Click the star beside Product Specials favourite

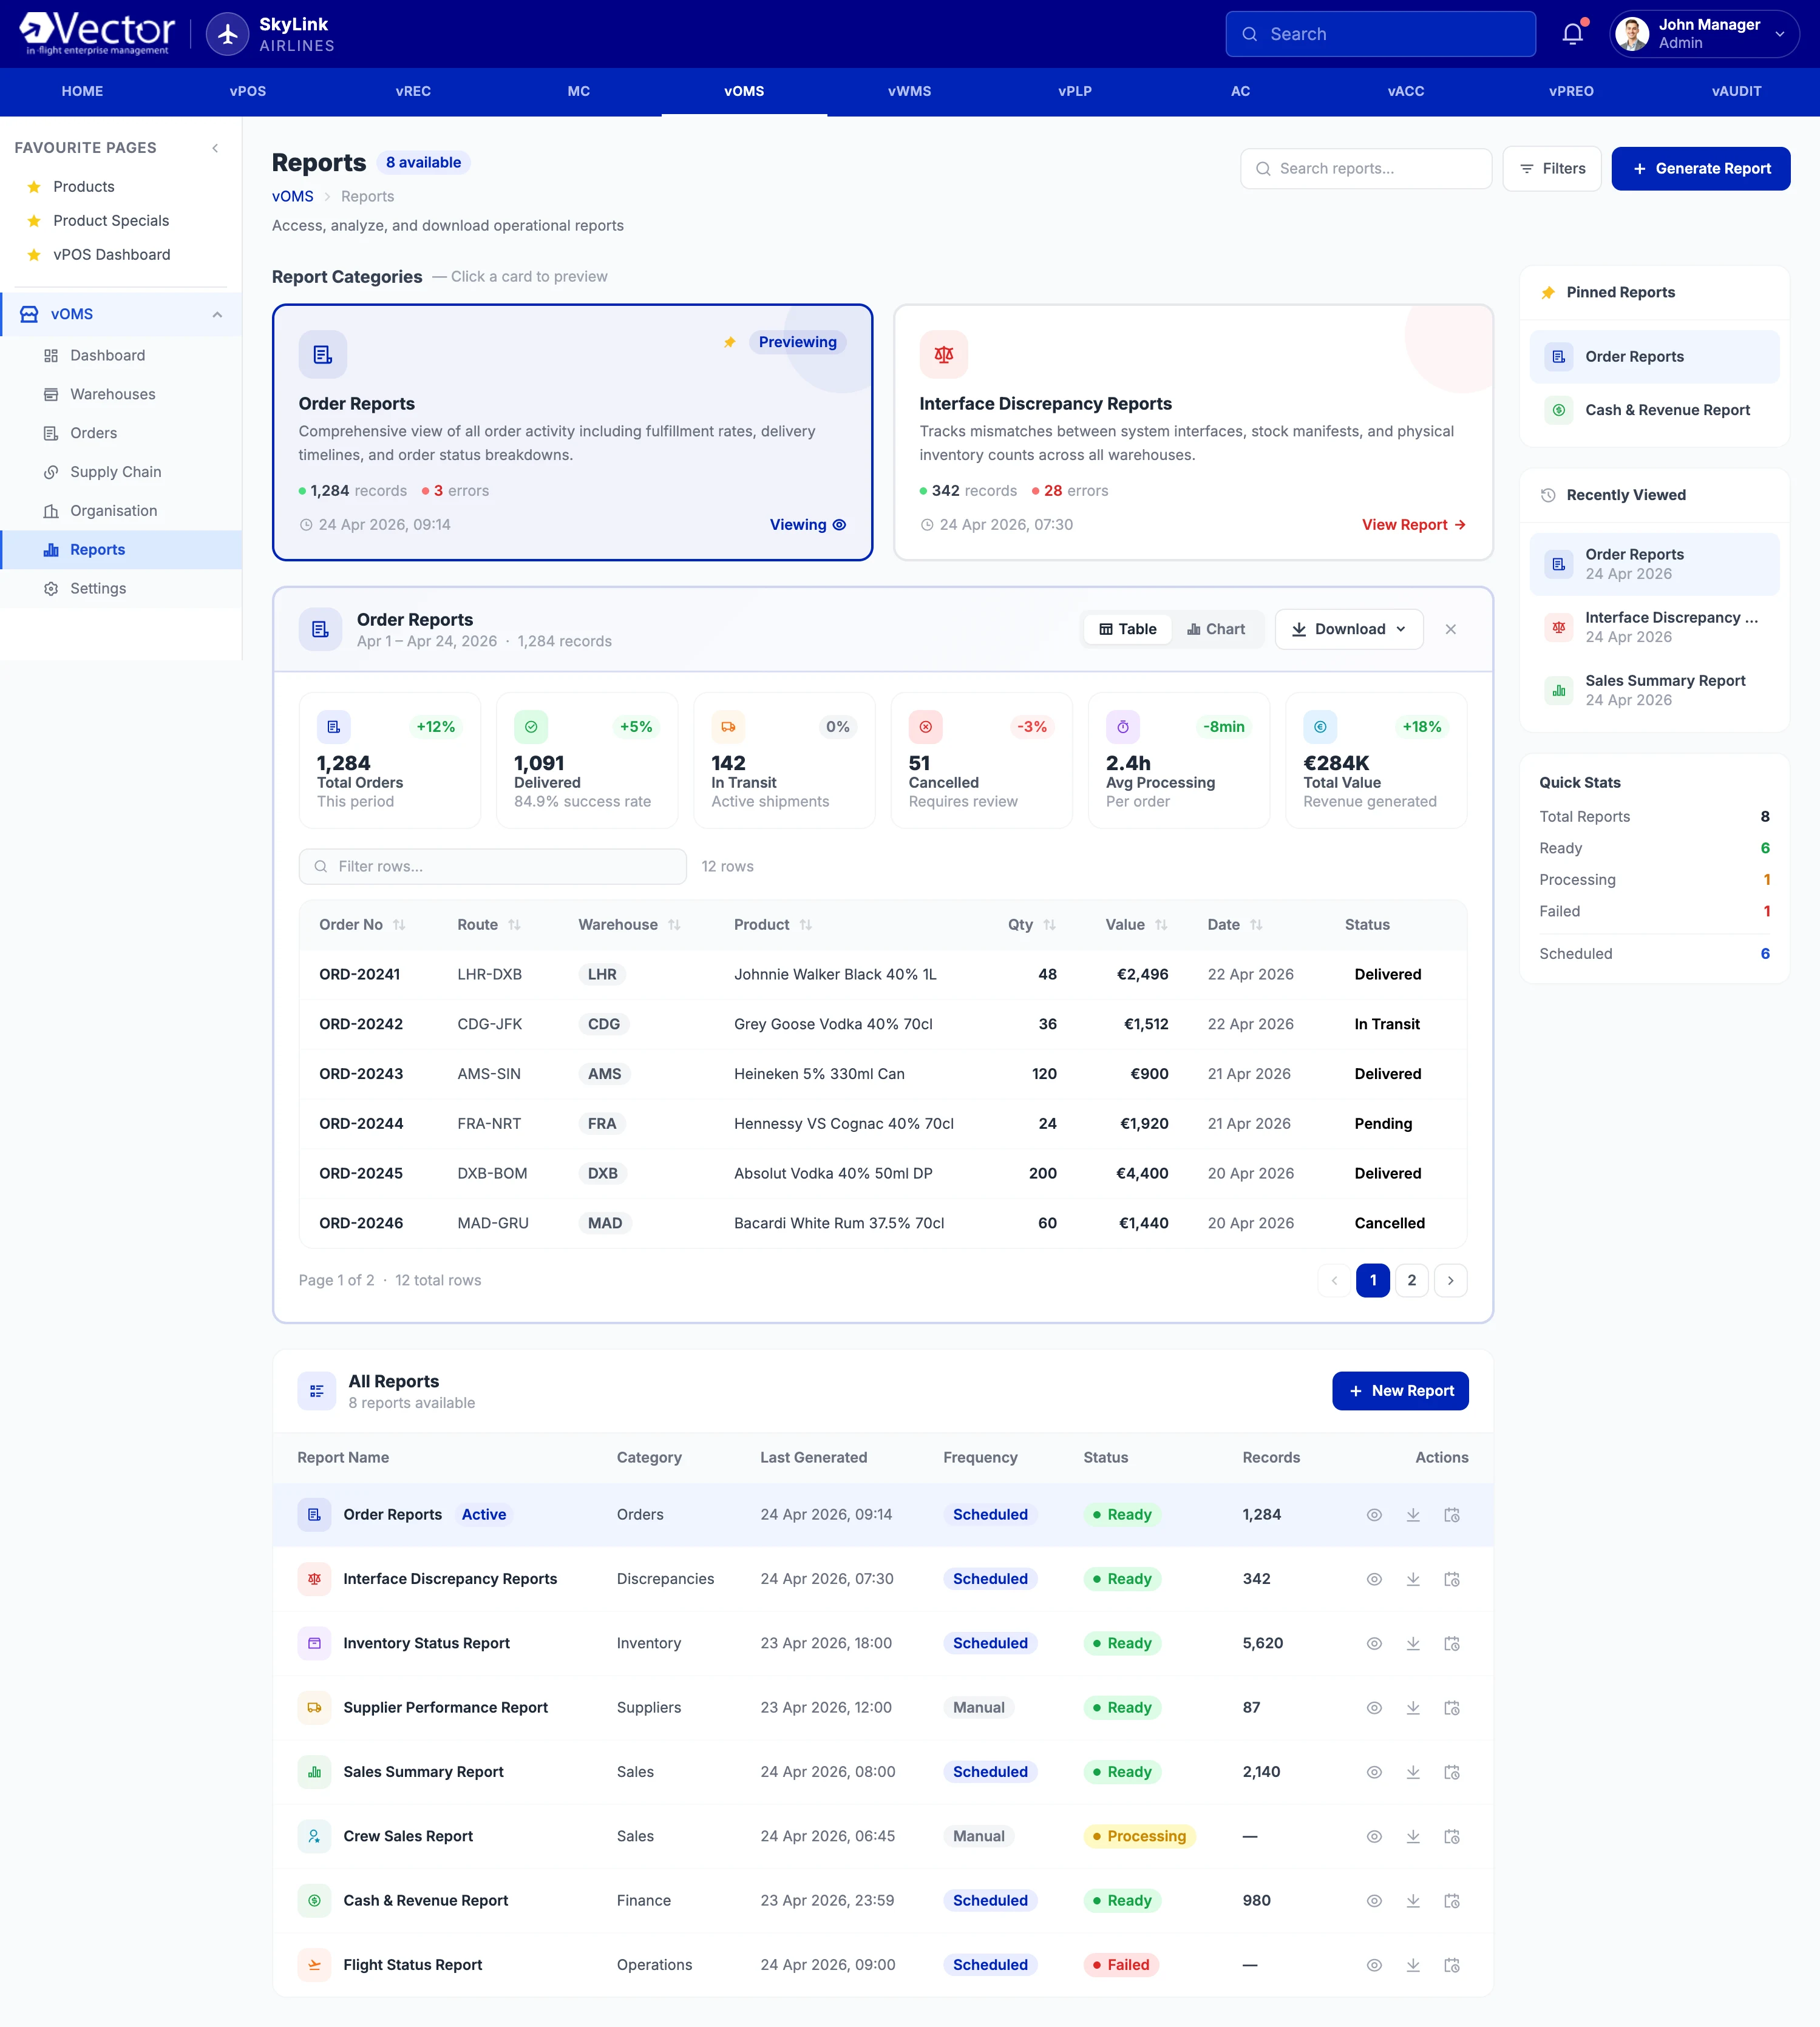(34, 221)
